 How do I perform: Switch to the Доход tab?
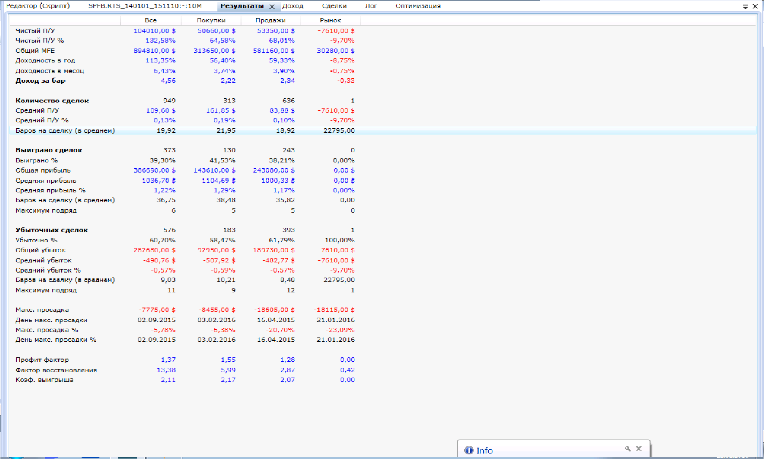[293, 6]
